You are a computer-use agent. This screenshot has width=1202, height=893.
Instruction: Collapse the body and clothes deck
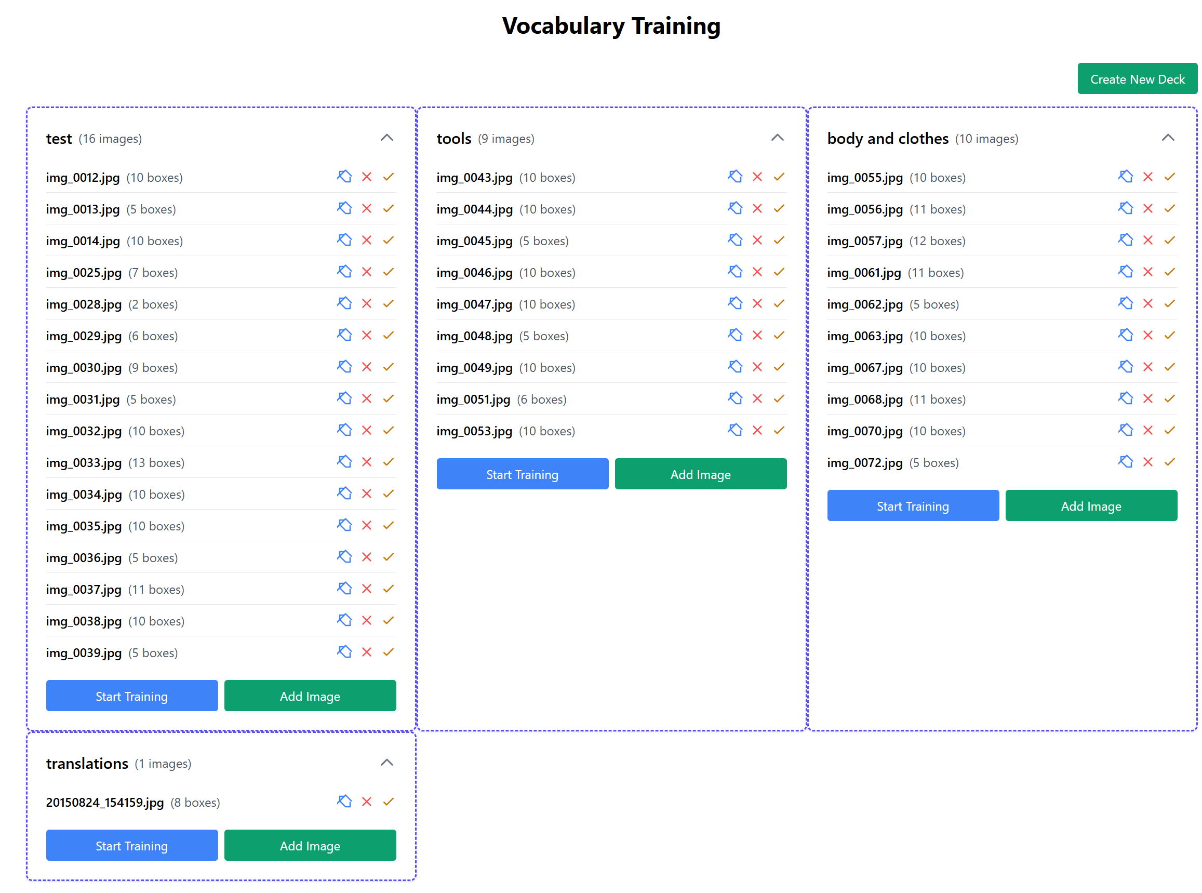click(1167, 138)
